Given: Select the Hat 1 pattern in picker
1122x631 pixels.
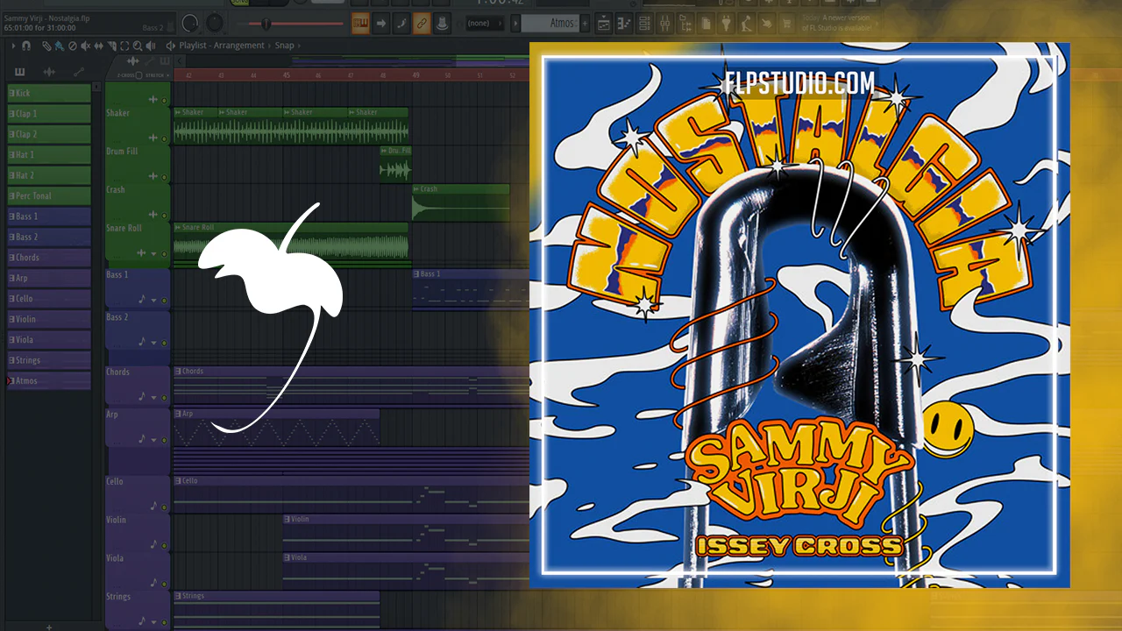Looking at the screenshot, I should [x=49, y=155].
